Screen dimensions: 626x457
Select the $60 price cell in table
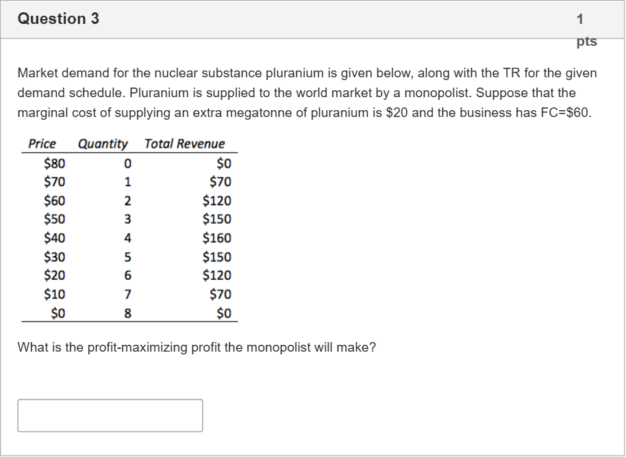pos(53,200)
